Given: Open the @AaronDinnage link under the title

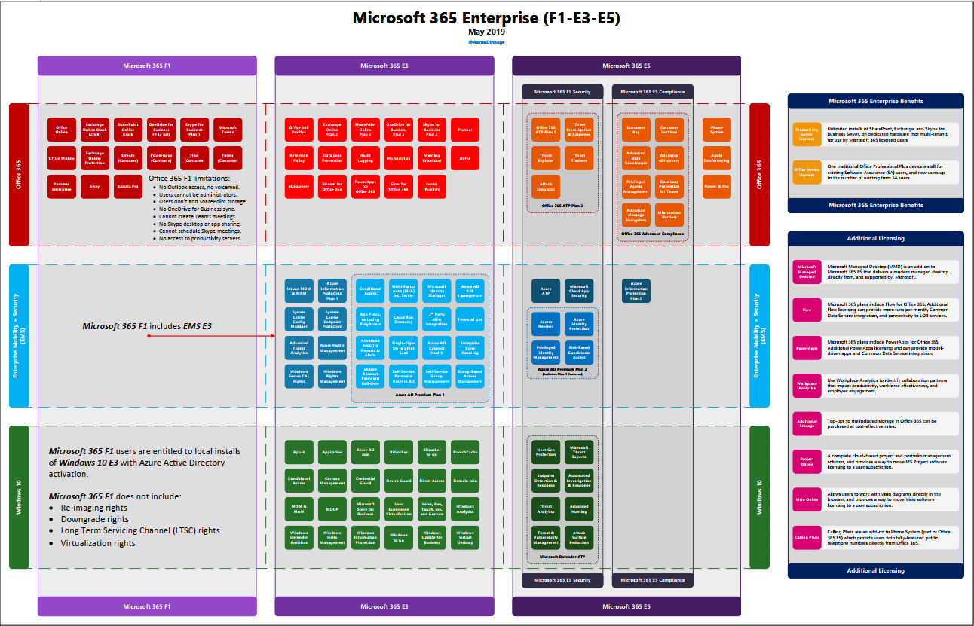Looking at the screenshot, I should (486, 42).
